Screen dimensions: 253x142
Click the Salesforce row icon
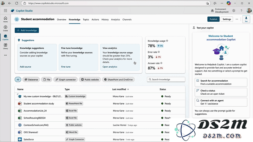click(20, 139)
